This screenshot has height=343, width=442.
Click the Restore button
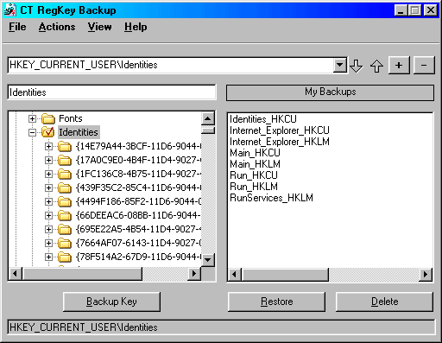[x=276, y=302]
